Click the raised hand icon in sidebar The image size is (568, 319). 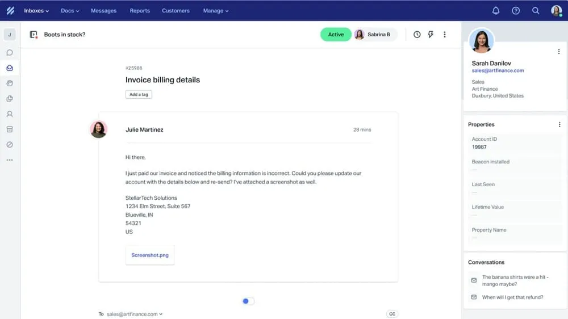[x=10, y=83]
